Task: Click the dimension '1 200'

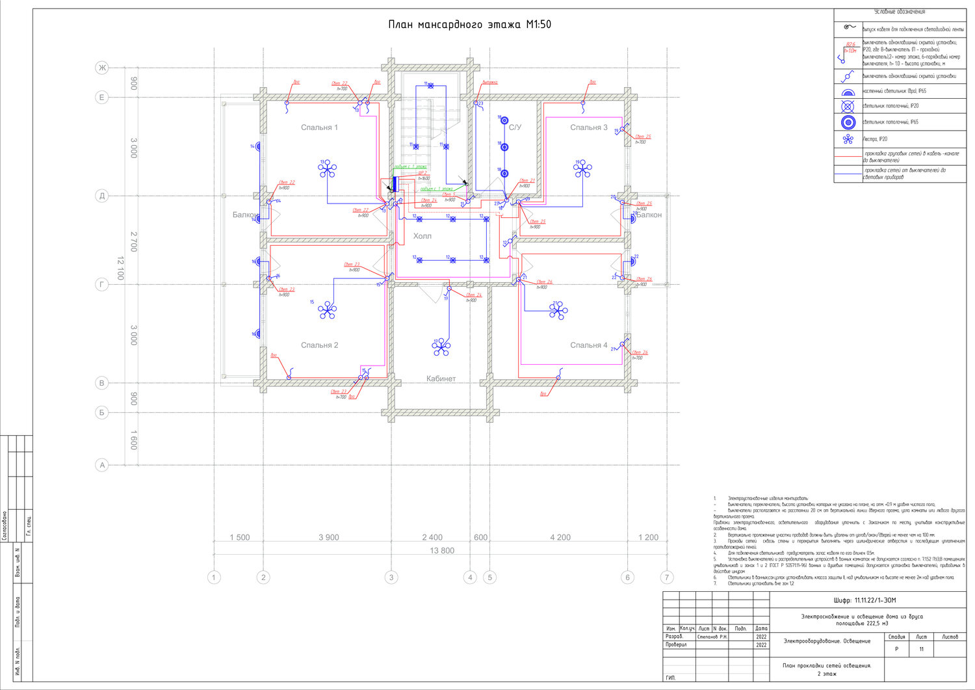Action: (648, 538)
